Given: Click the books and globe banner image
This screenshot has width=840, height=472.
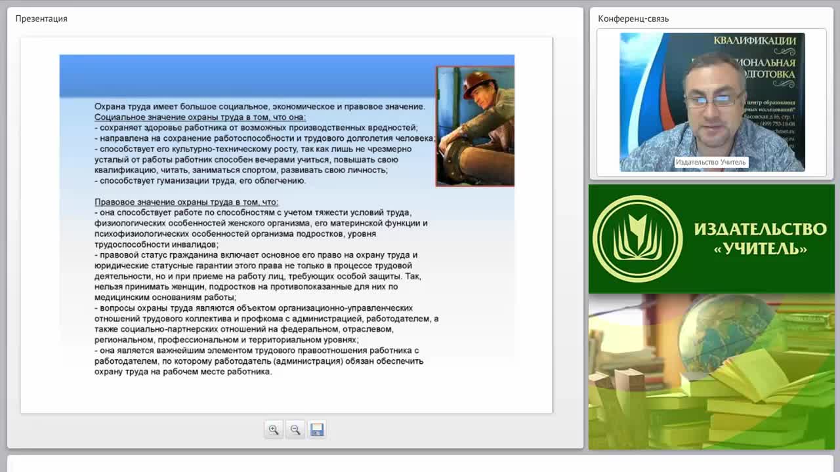Looking at the screenshot, I should pos(711,372).
